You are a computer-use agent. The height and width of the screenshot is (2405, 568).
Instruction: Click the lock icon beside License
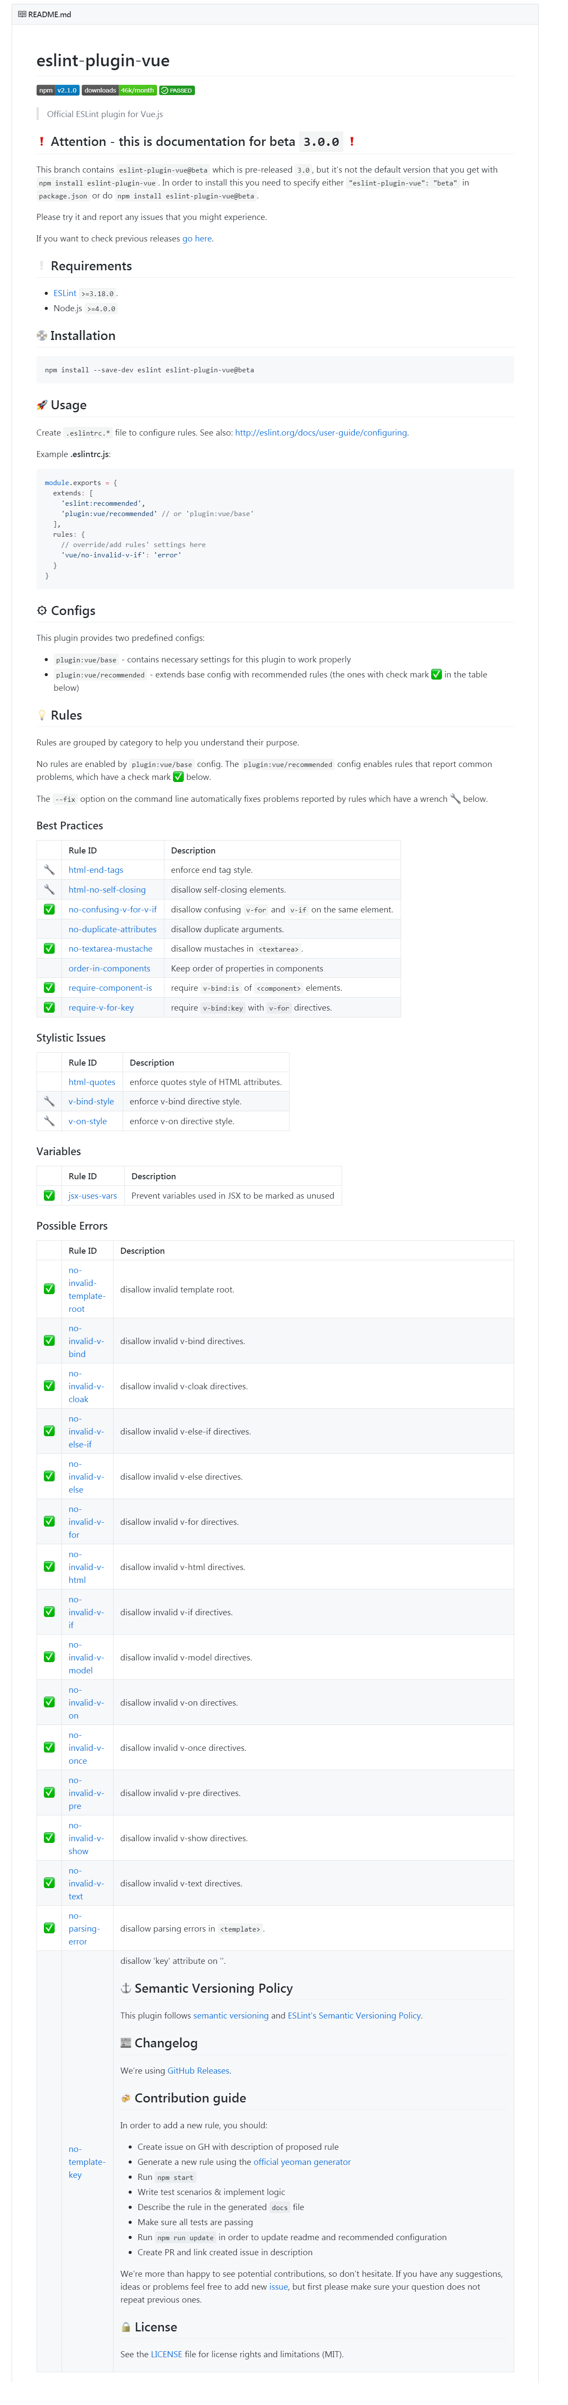(126, 2328)
